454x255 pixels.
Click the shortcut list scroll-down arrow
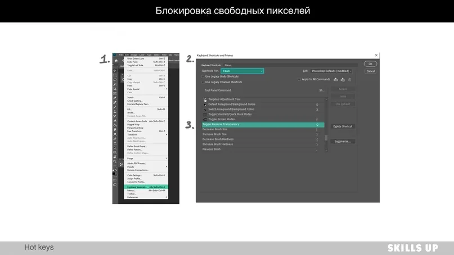click(326, 151)
